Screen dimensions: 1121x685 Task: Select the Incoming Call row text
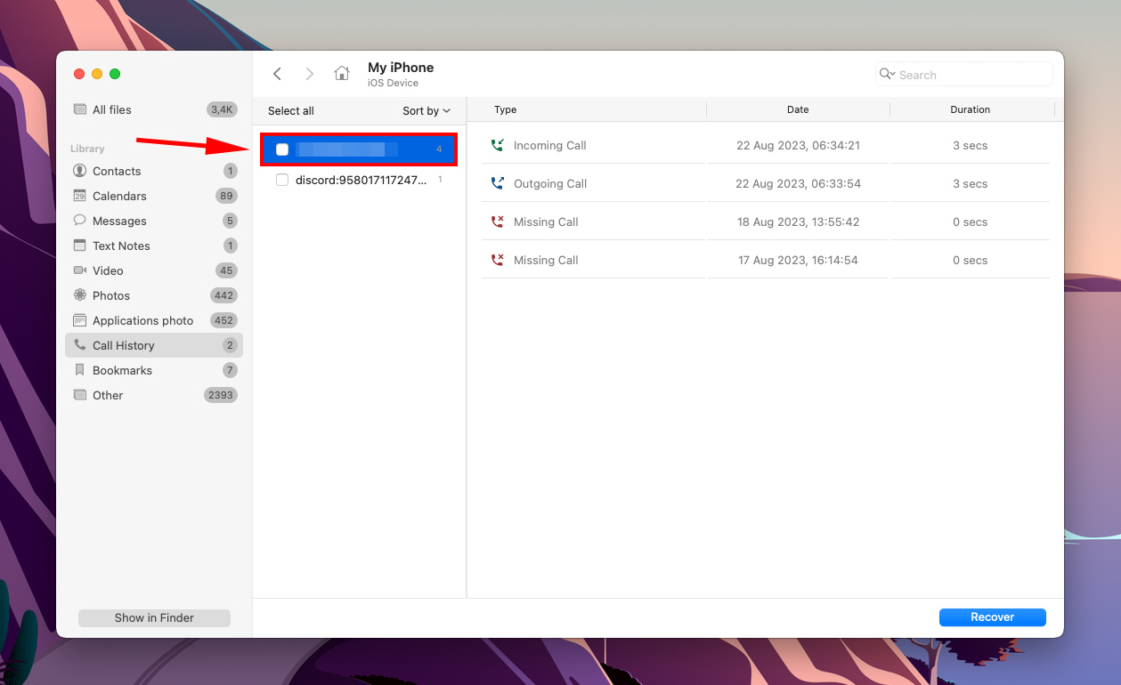pos(550,145)
